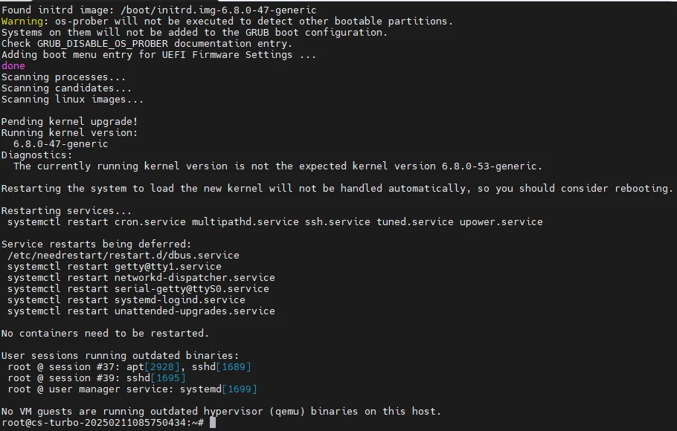Image resolution: width=677 pixels, height=431 pixels.
Task: Click the "Pending kernel upgrade!" line
Action: pos(70,121)
